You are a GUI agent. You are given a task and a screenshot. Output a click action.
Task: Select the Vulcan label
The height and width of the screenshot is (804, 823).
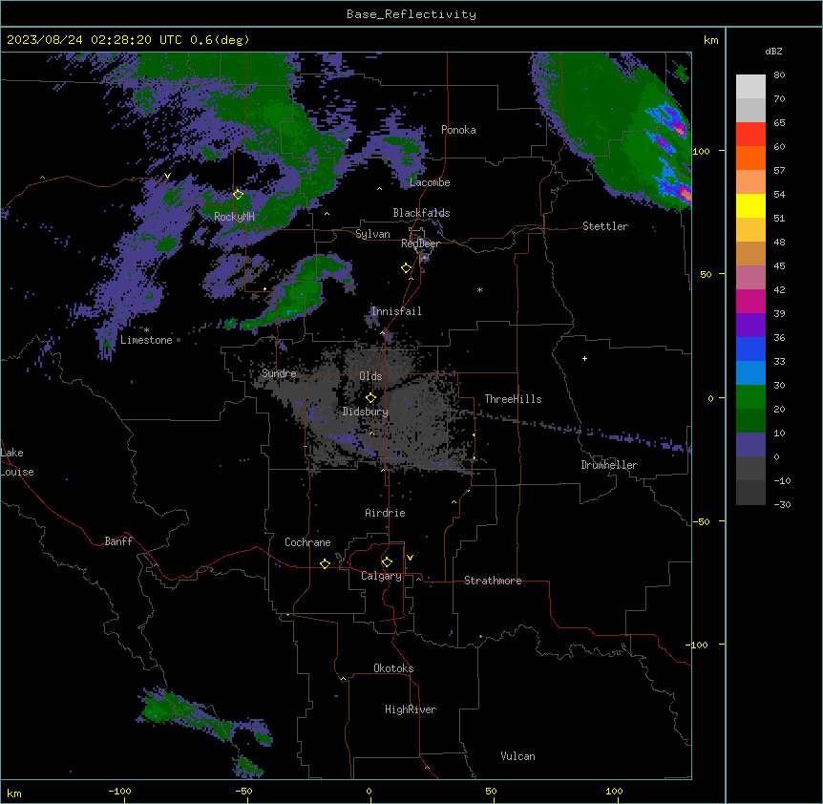pos(518,756)
